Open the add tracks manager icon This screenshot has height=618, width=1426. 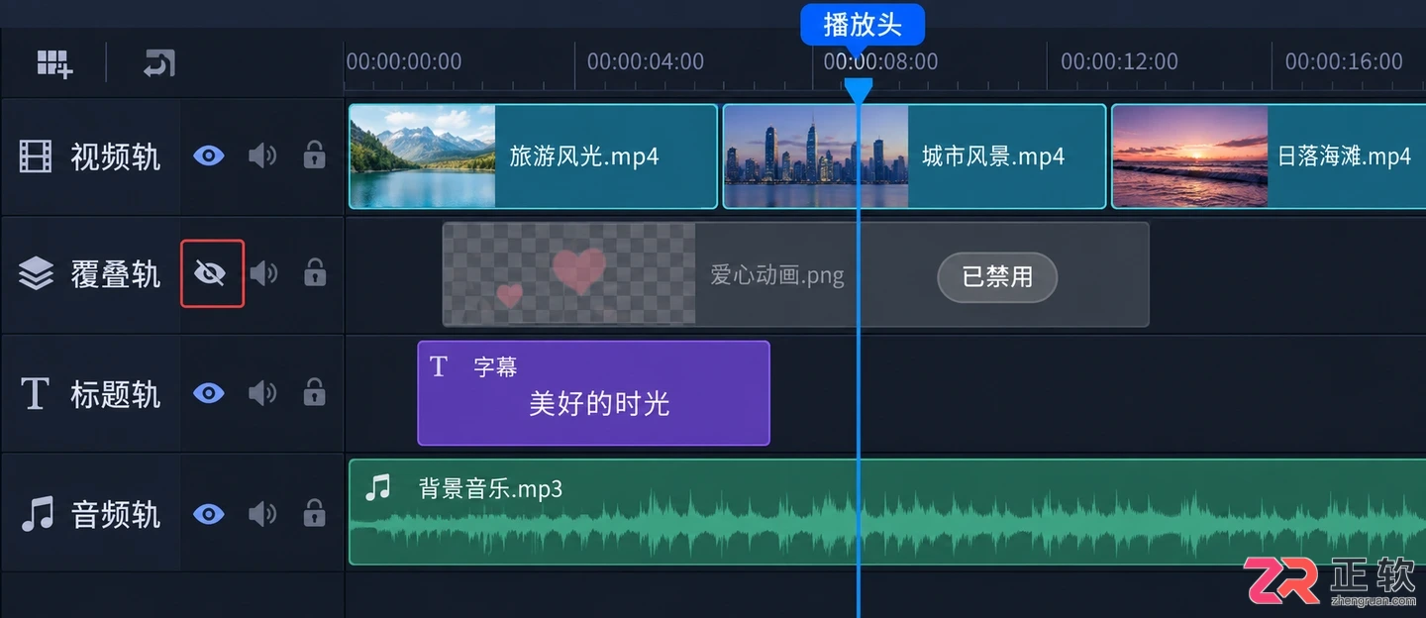(54, 63)
